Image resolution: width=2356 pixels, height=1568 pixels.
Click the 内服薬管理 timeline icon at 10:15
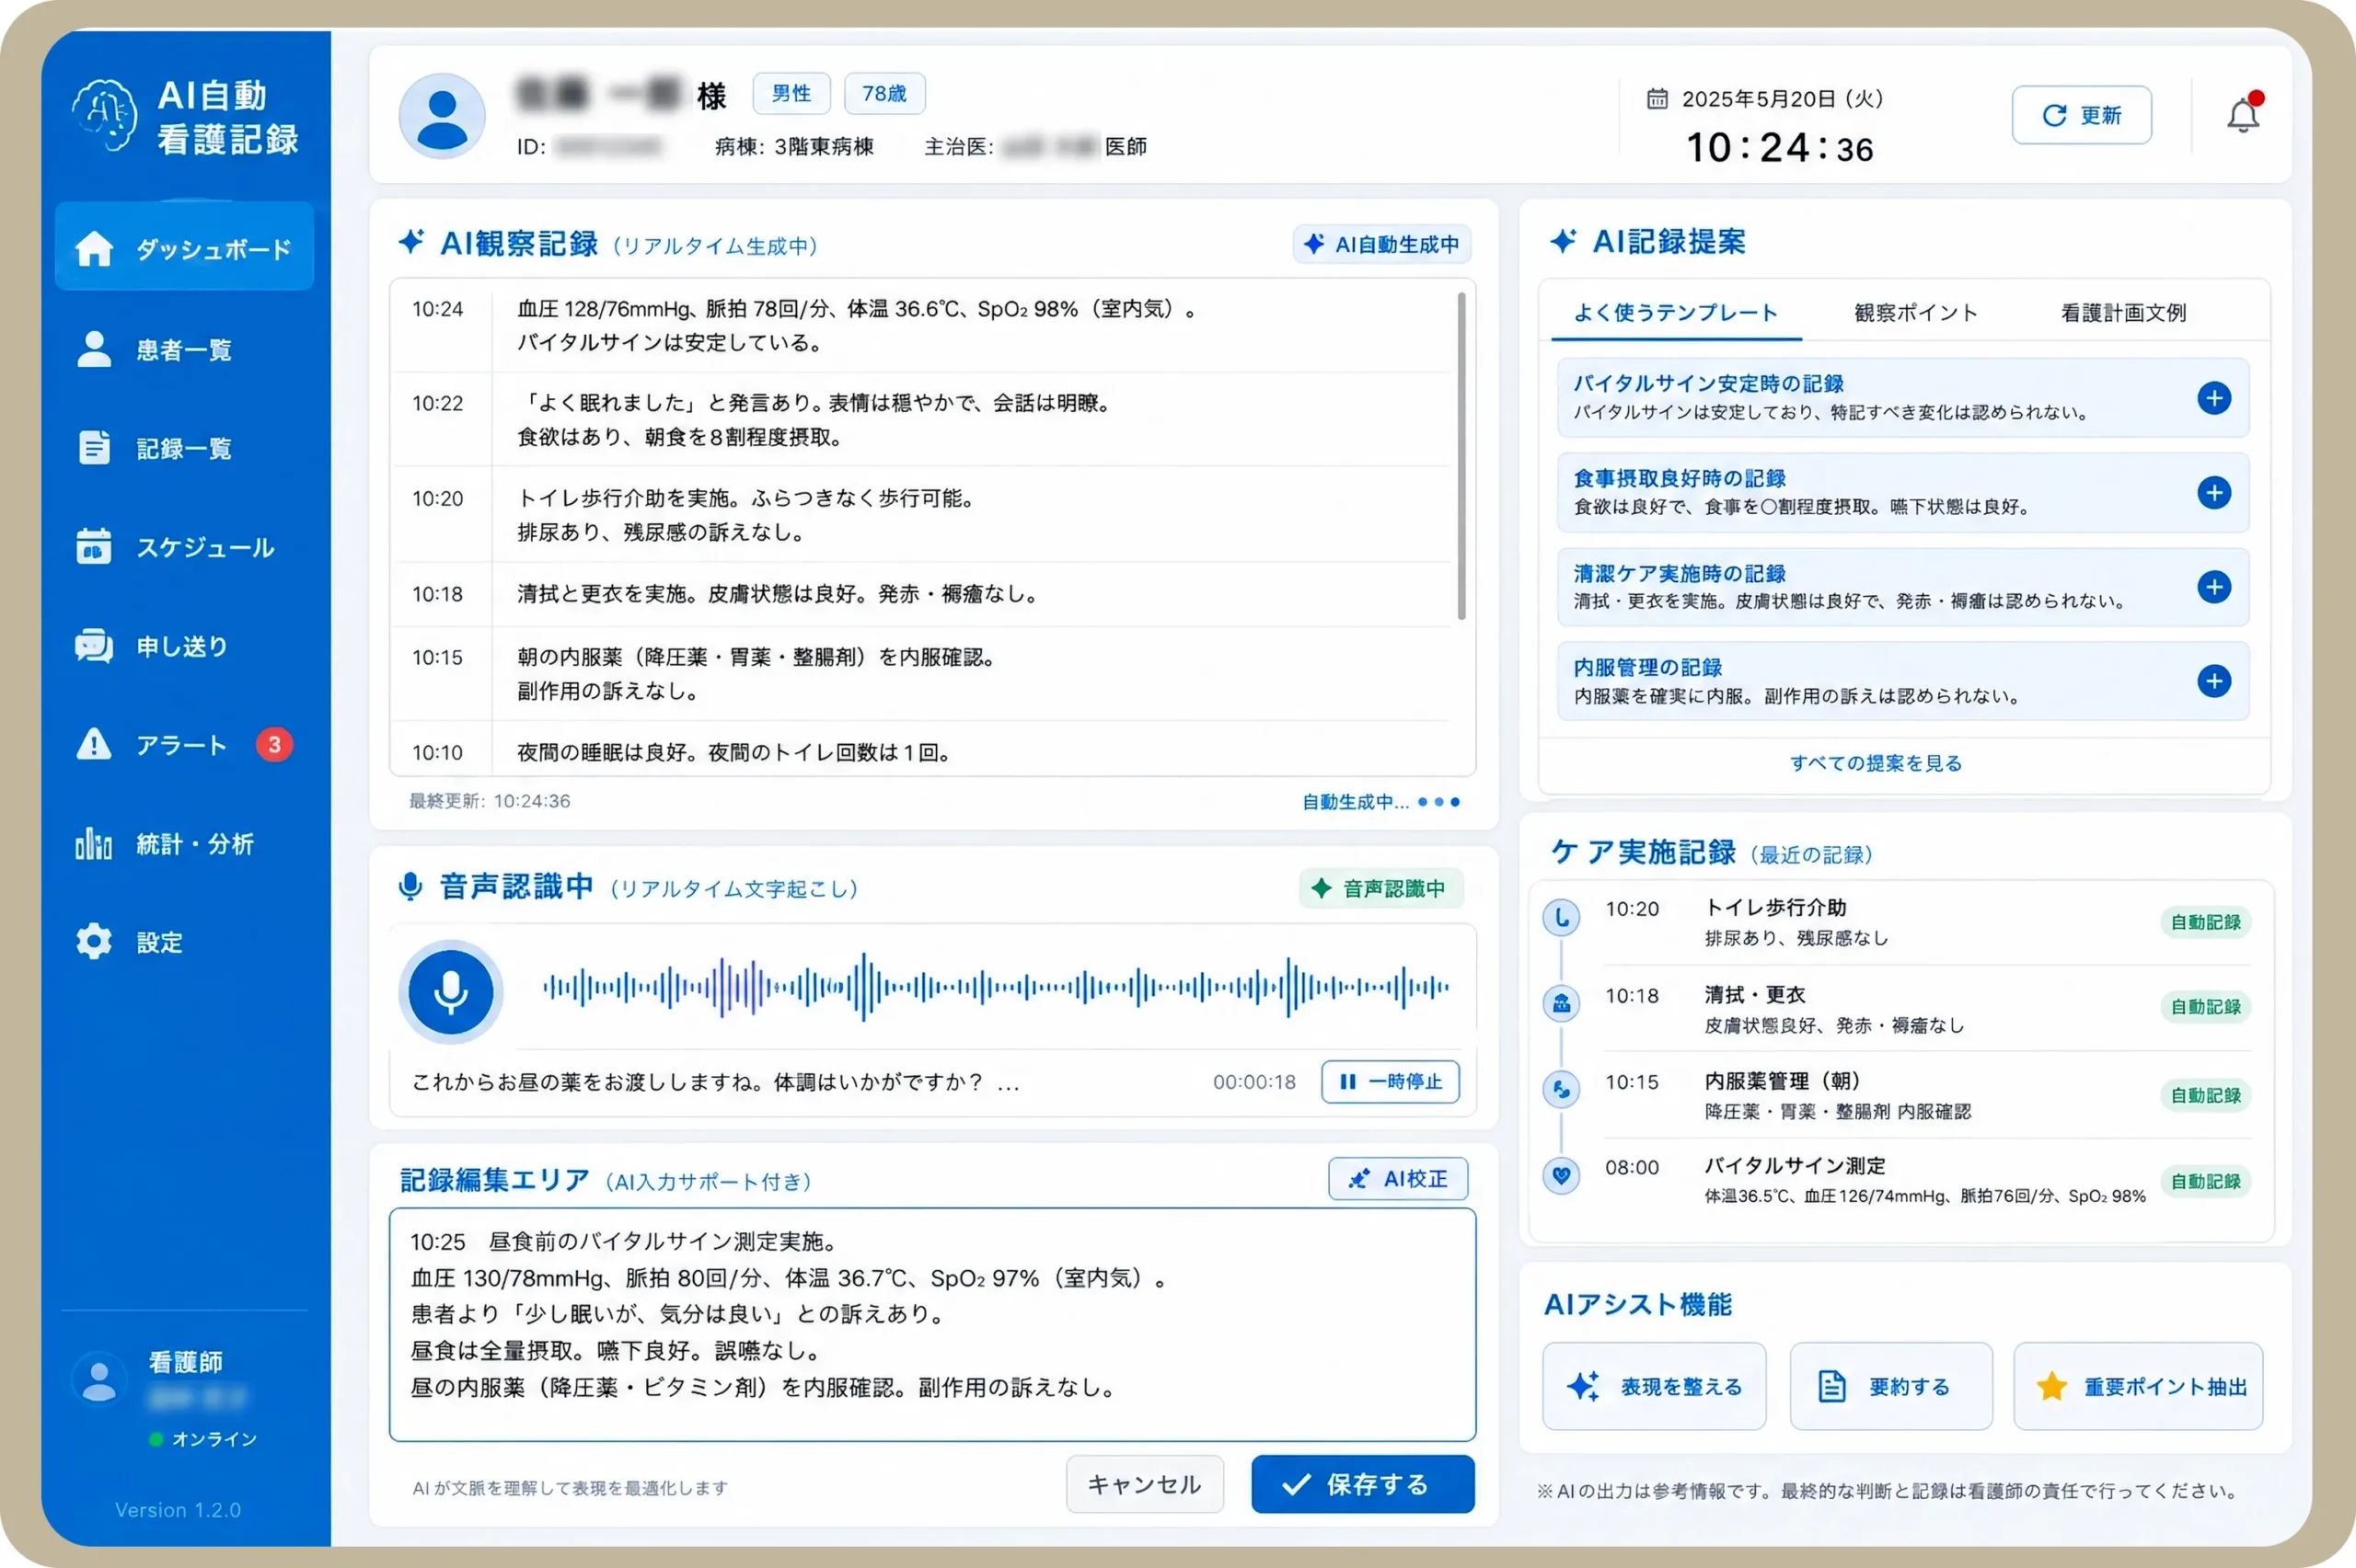1561,1089
